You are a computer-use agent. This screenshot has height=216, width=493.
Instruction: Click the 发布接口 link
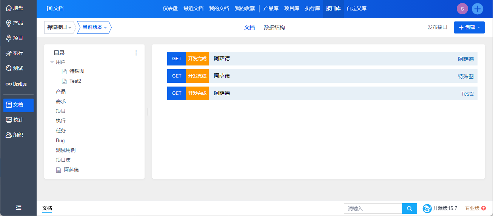(437, 27)
